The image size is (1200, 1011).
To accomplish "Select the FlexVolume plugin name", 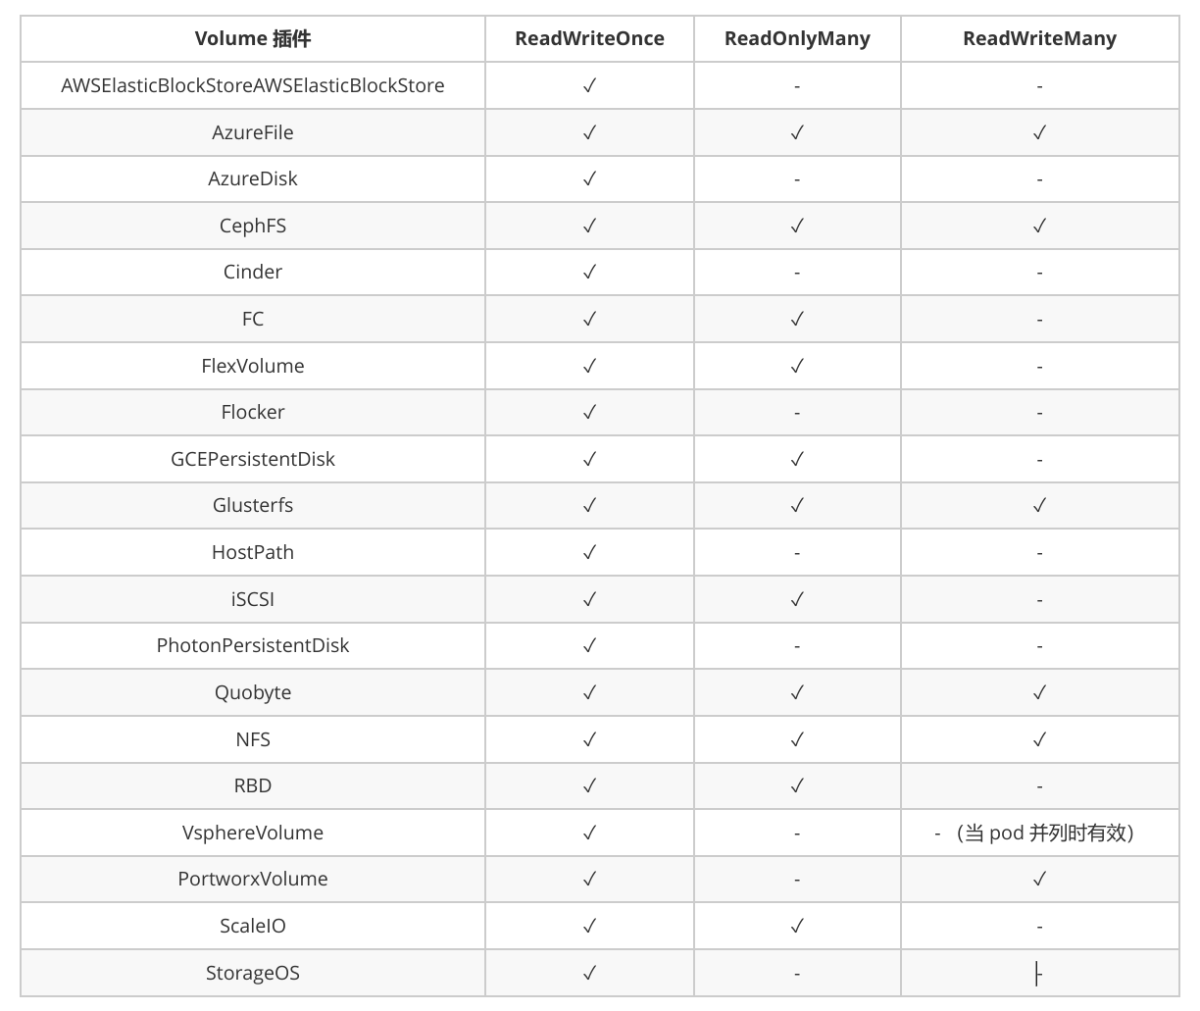I will [x=253, y=366].
